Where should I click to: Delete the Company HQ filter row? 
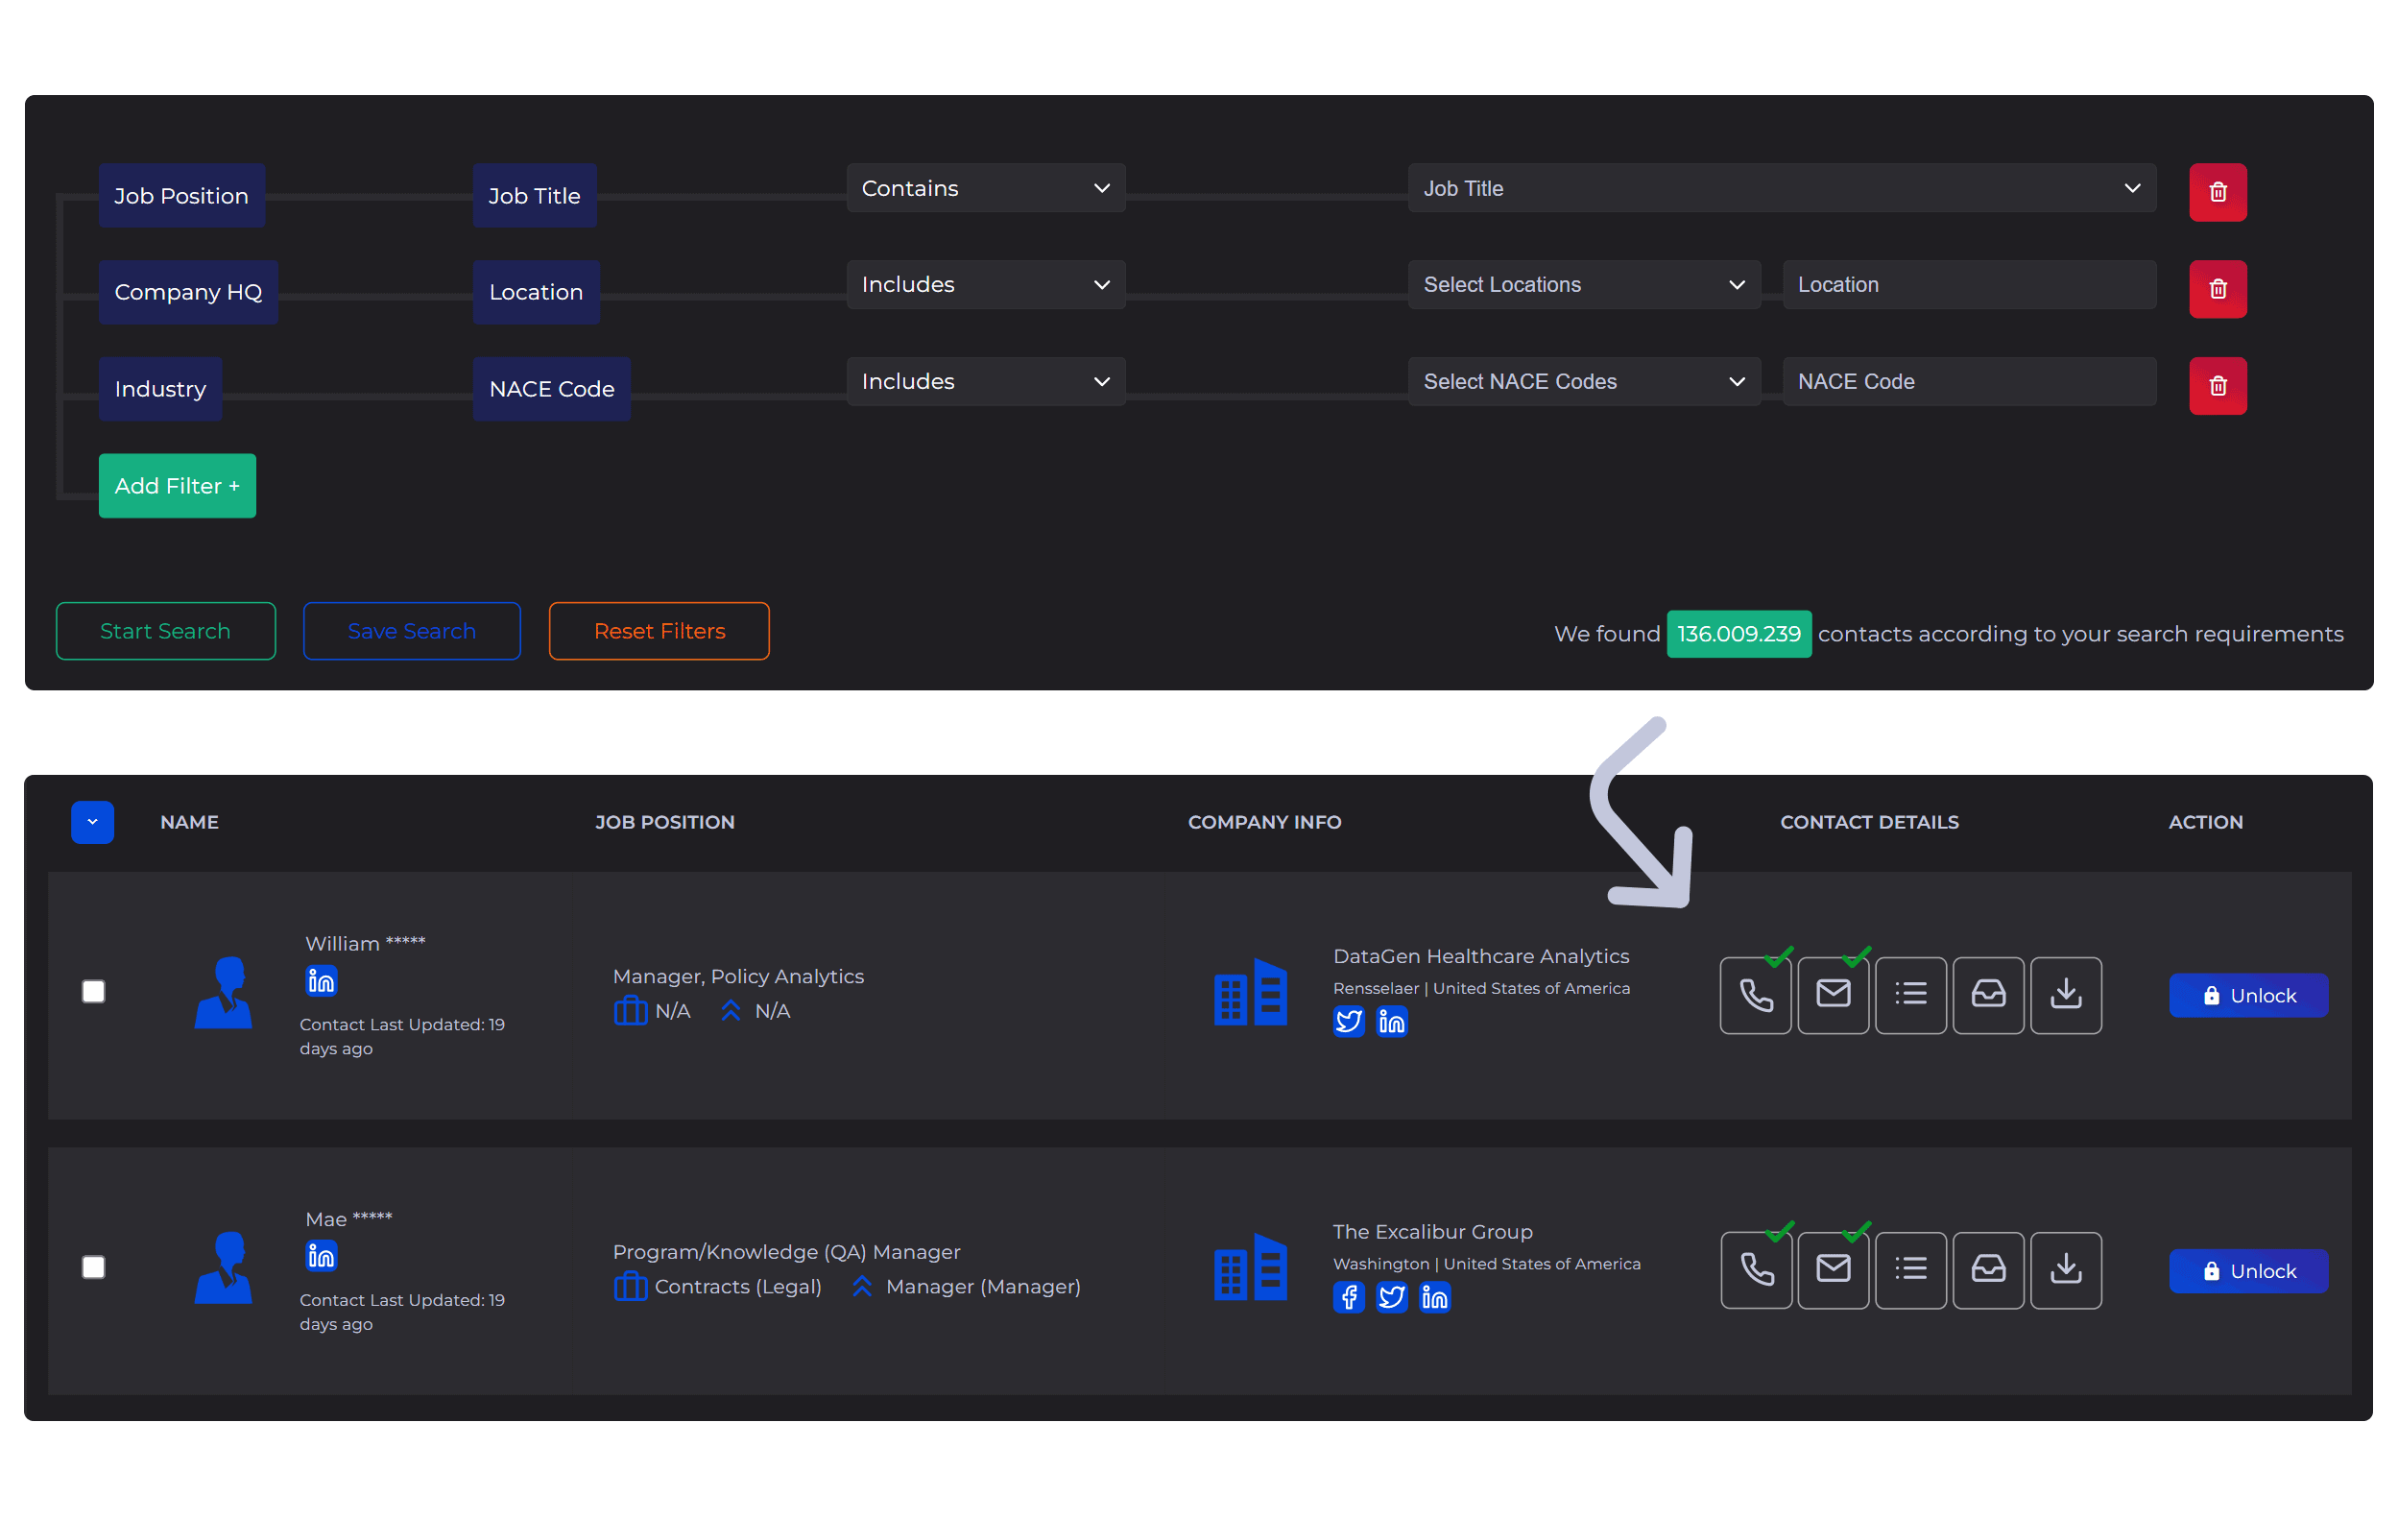point(2217,289)
